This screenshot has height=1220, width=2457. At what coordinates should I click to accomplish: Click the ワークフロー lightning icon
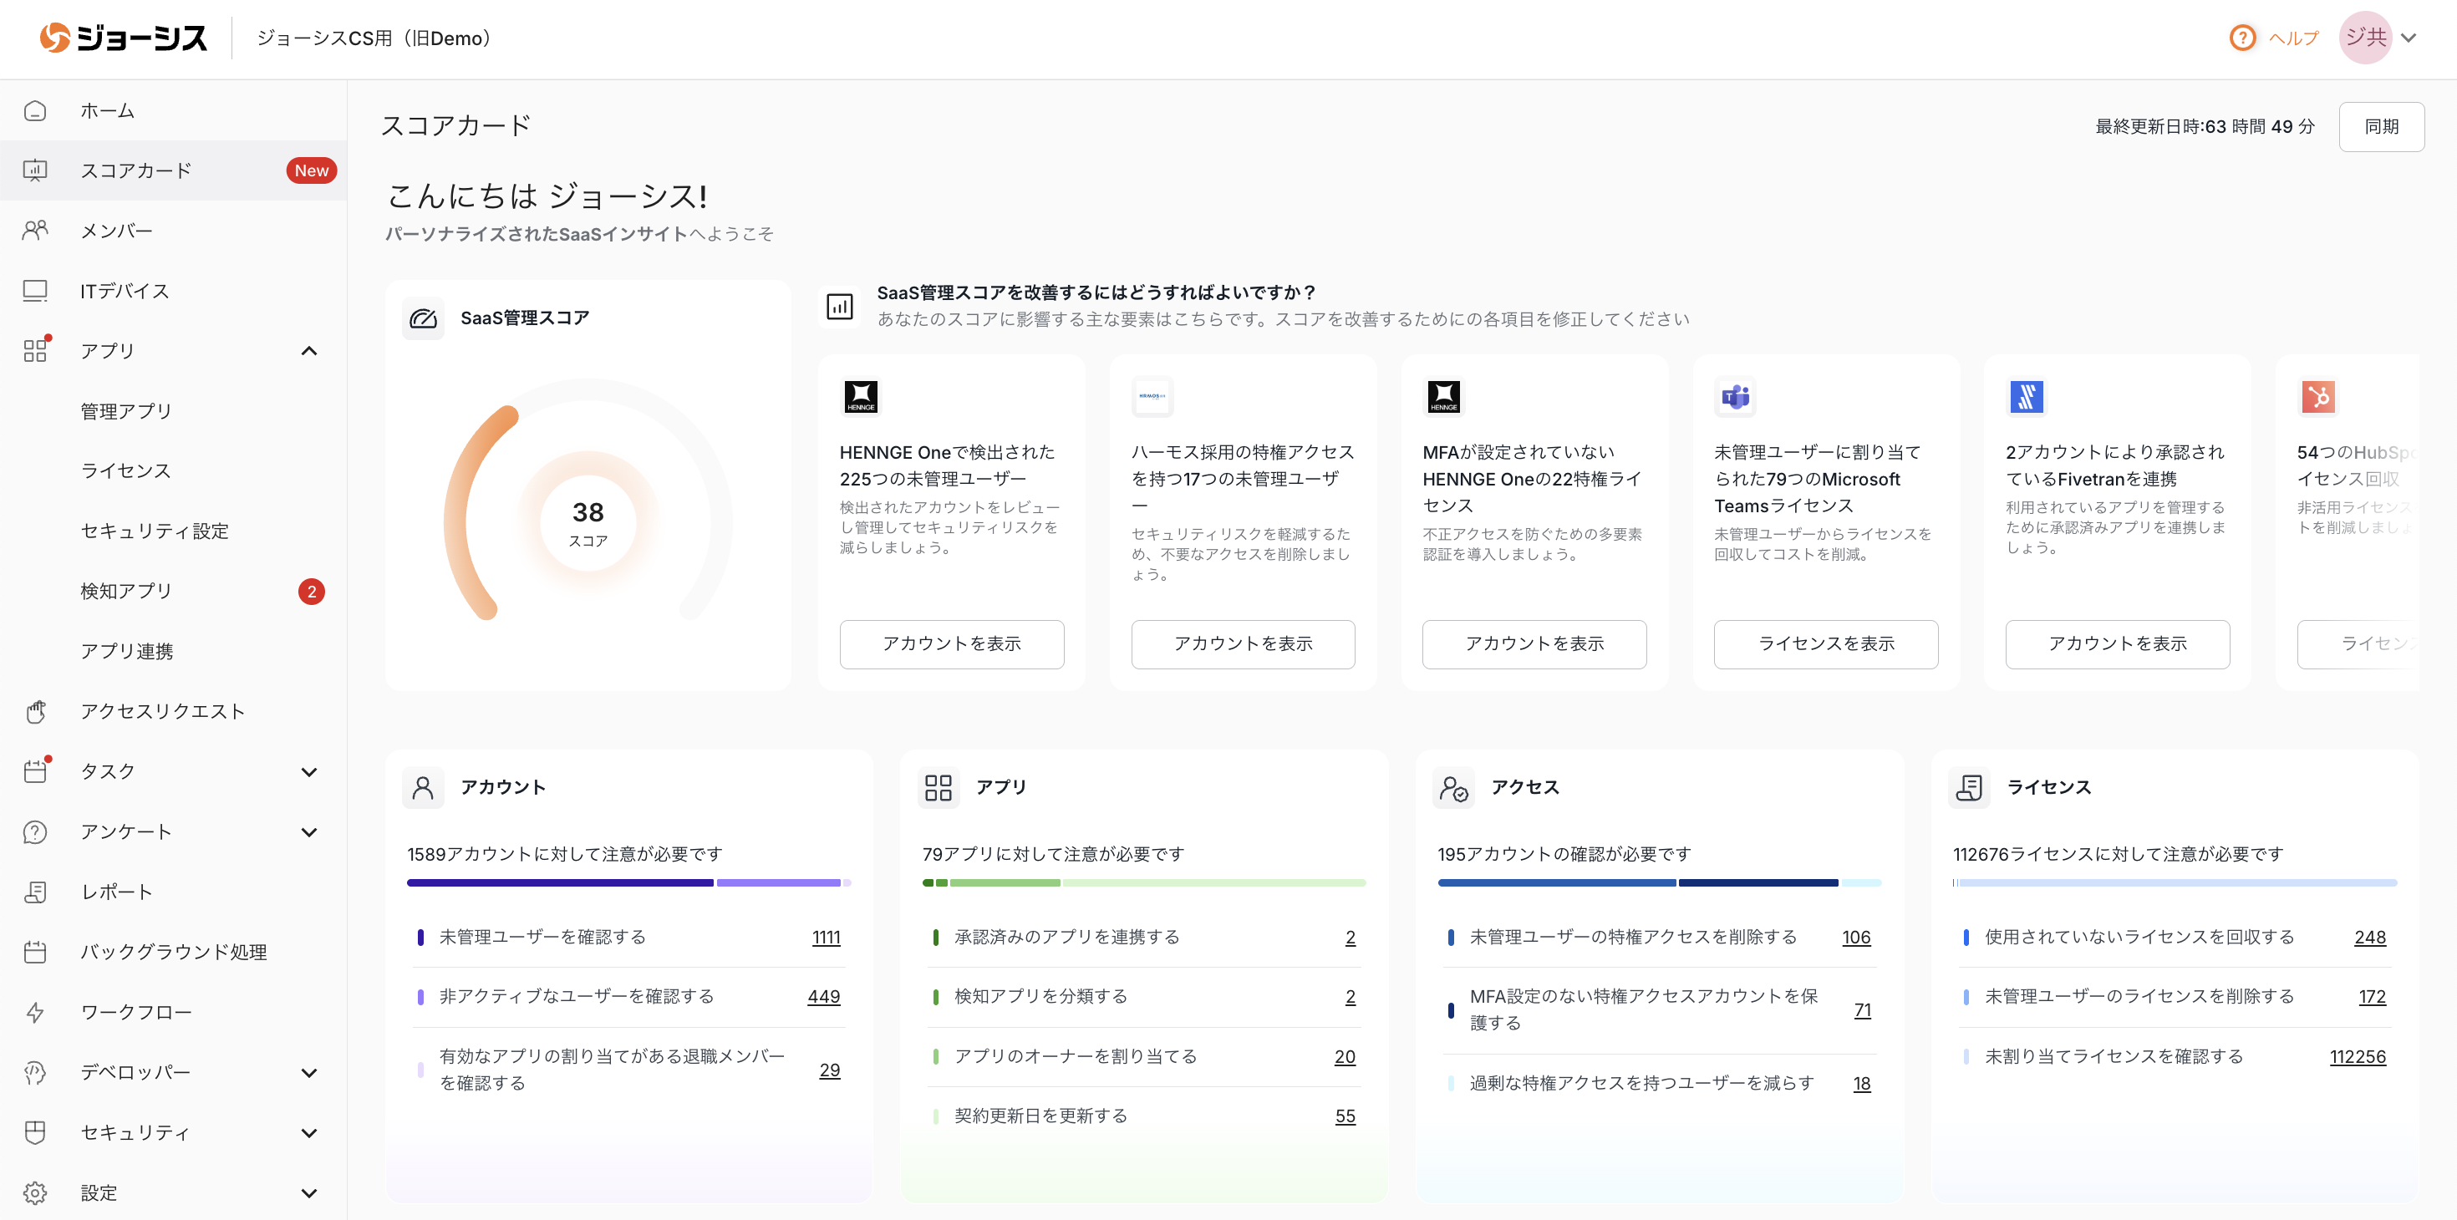(35, 1012)
